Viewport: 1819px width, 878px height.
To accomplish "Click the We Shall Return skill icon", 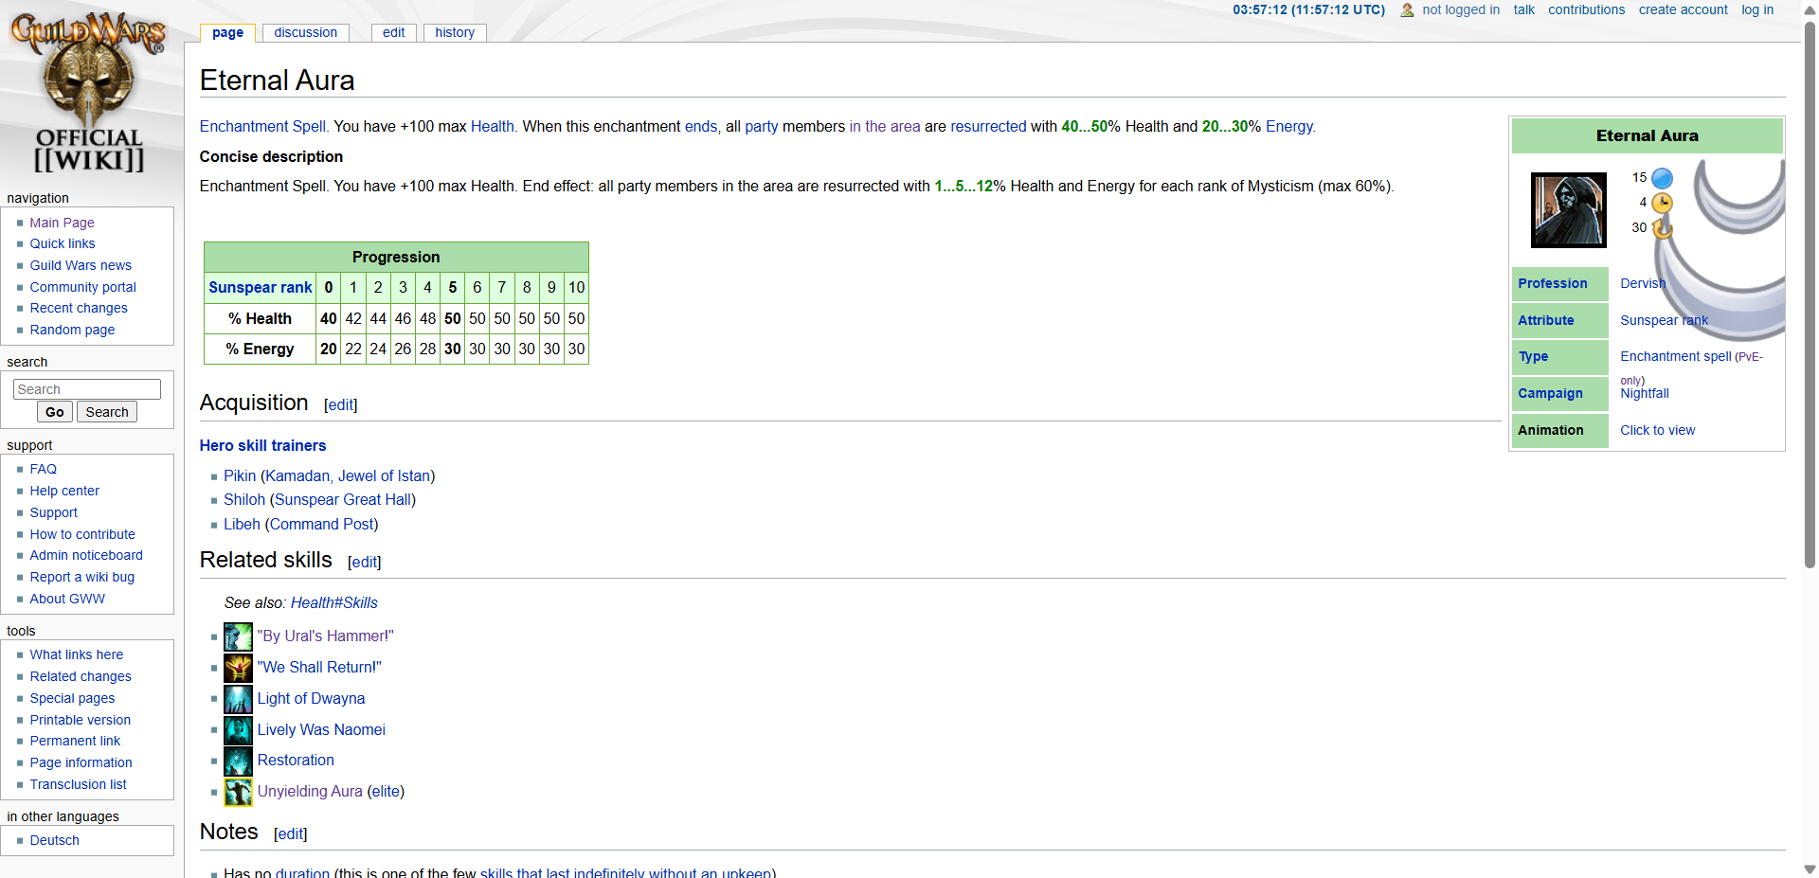I will coord(238,668).
